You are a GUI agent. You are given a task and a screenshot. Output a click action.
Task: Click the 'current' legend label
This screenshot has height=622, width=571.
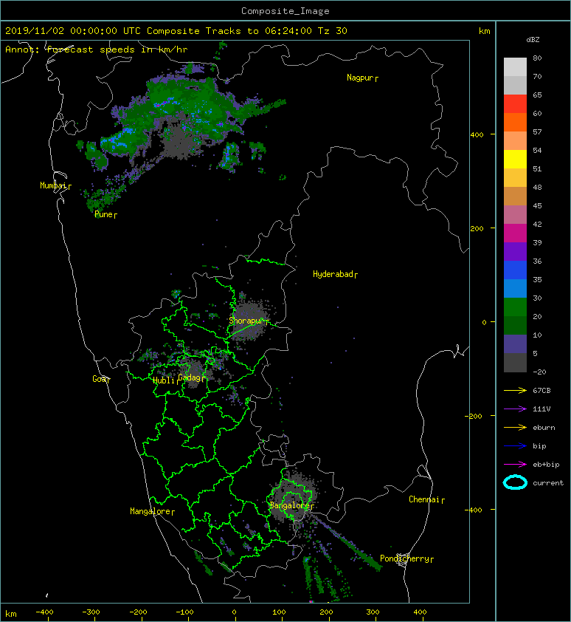point(548,483)
